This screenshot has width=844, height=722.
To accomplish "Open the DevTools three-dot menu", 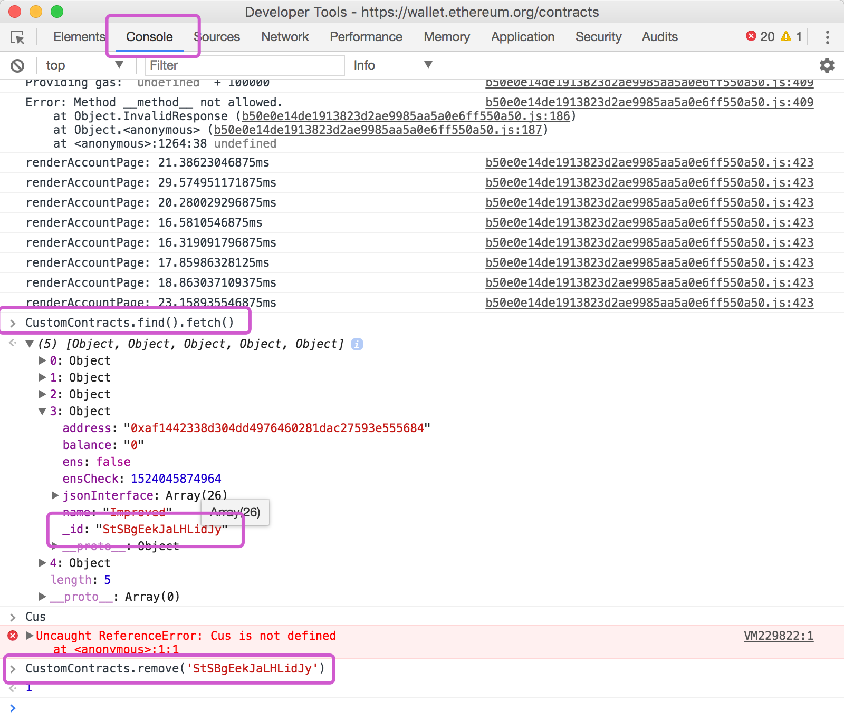I will [x=827, y=37].
